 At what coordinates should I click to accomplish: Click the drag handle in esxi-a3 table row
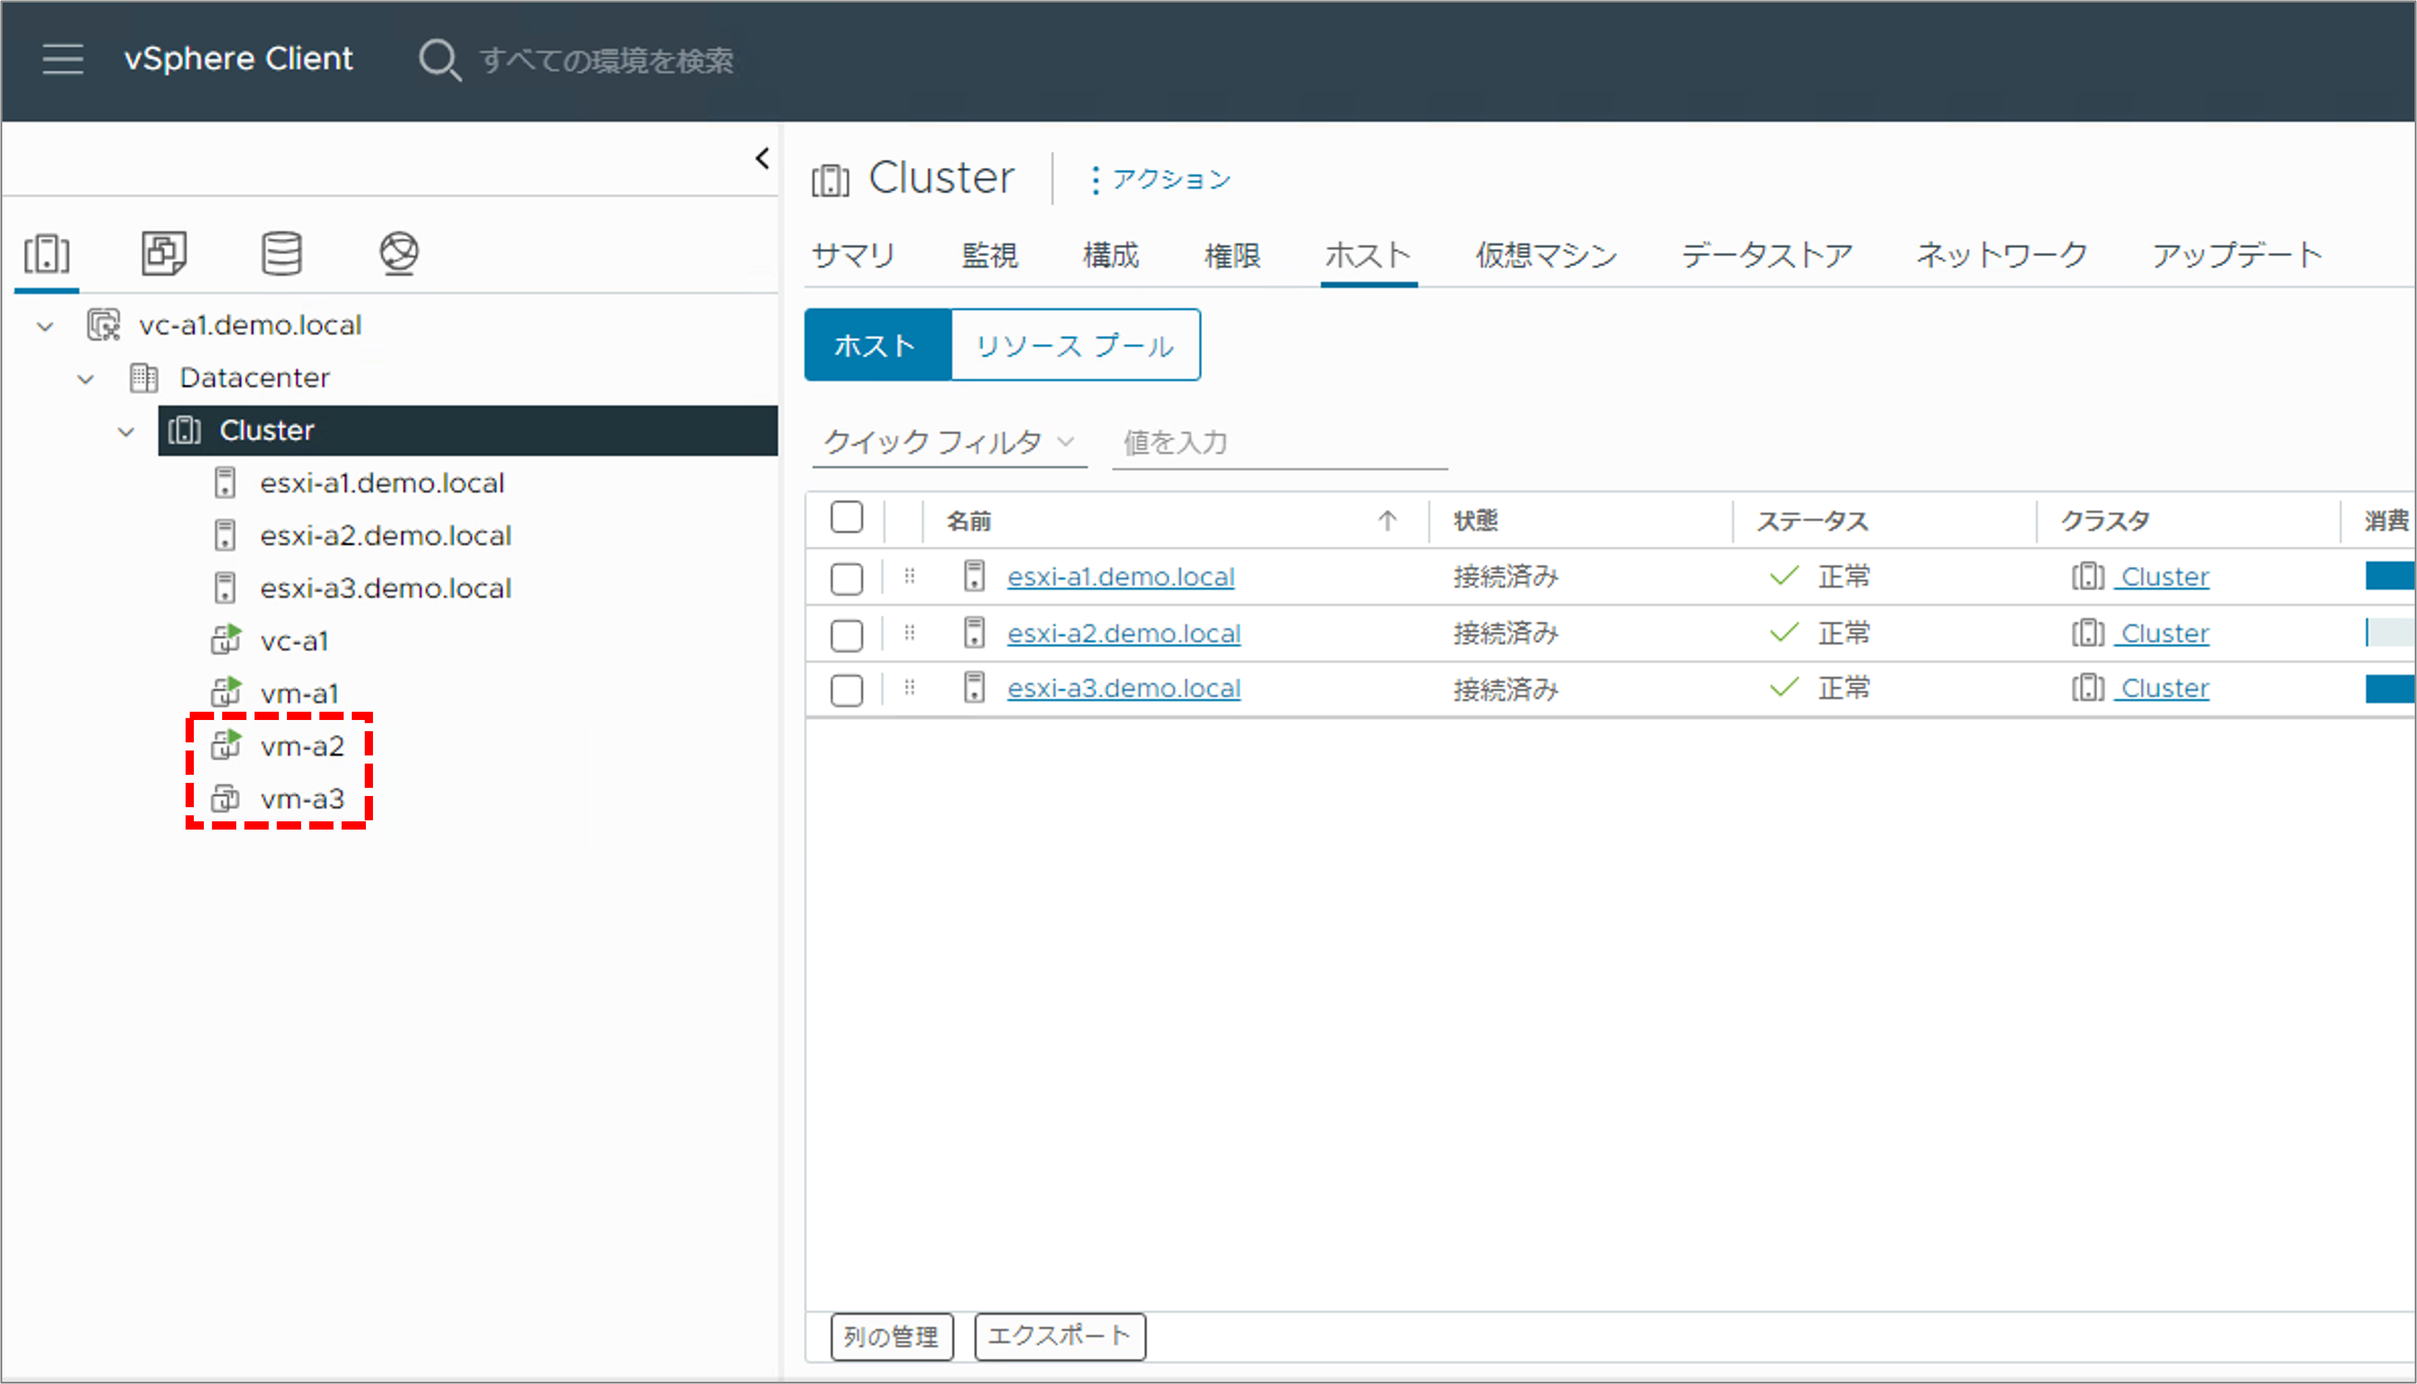point(910,688)
